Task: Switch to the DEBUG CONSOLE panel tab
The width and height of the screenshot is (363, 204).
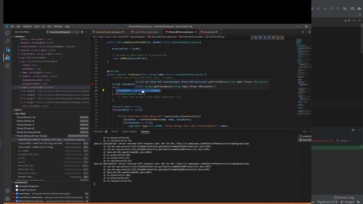Action: coord(130,131)
